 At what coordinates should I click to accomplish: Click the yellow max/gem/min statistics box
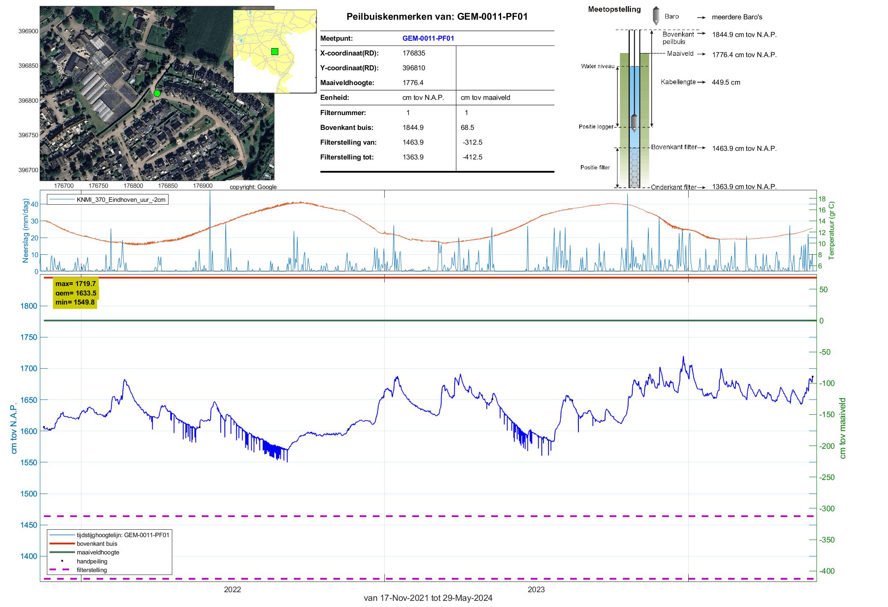pyautogui.click(x=76, y=293)
